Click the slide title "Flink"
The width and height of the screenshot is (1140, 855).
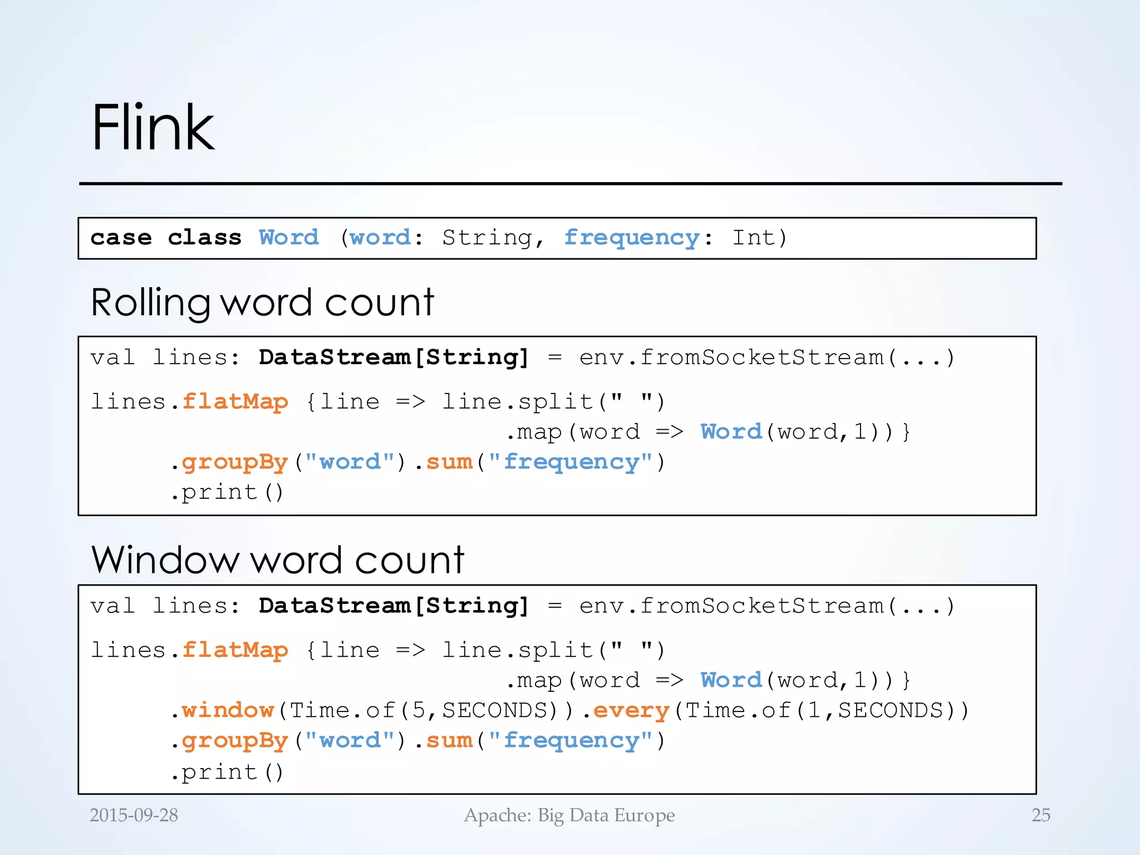tap(153, 127)
